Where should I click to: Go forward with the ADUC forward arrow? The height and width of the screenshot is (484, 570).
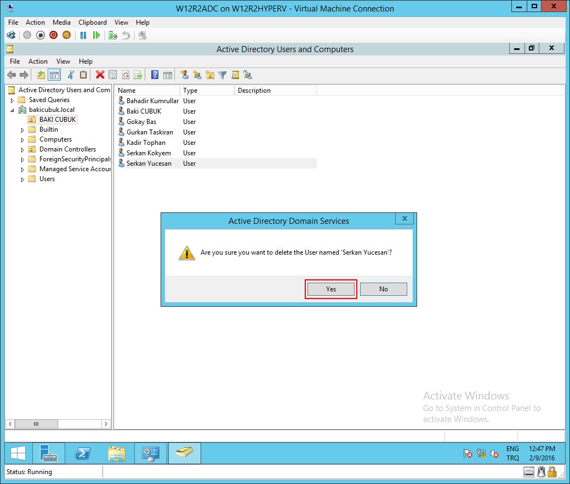24,75
